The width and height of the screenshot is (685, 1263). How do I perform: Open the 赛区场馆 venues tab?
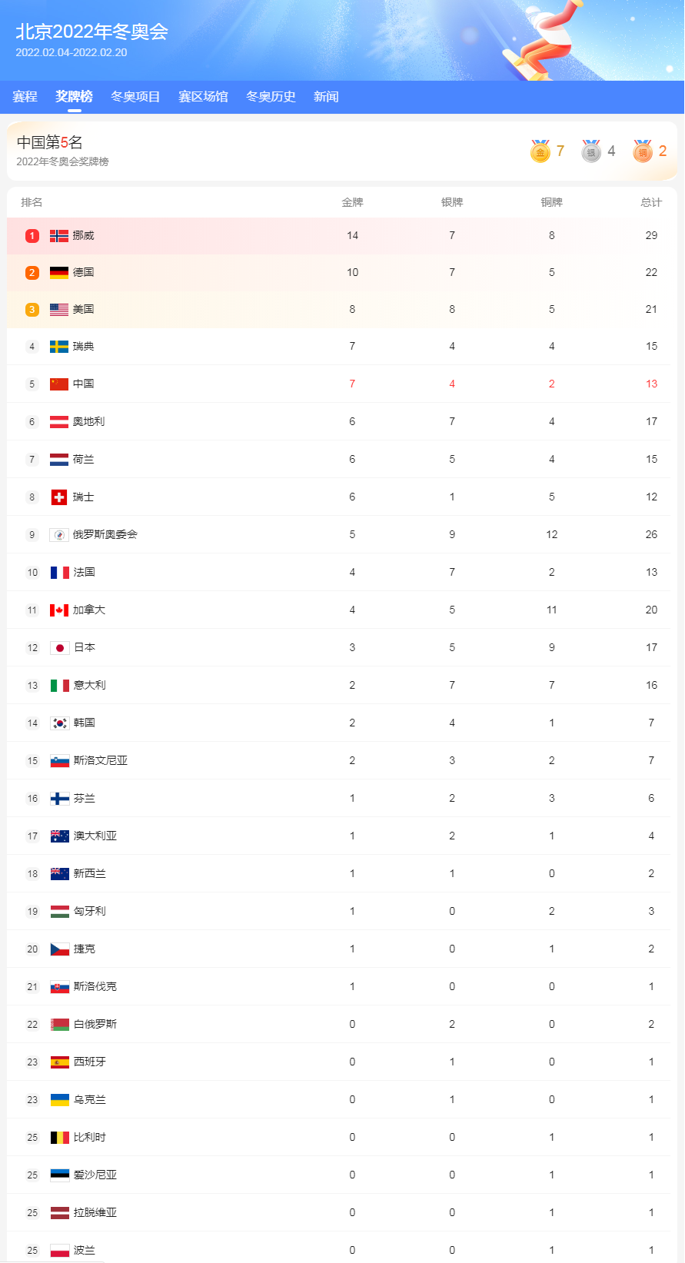click(x=203, y=97)
